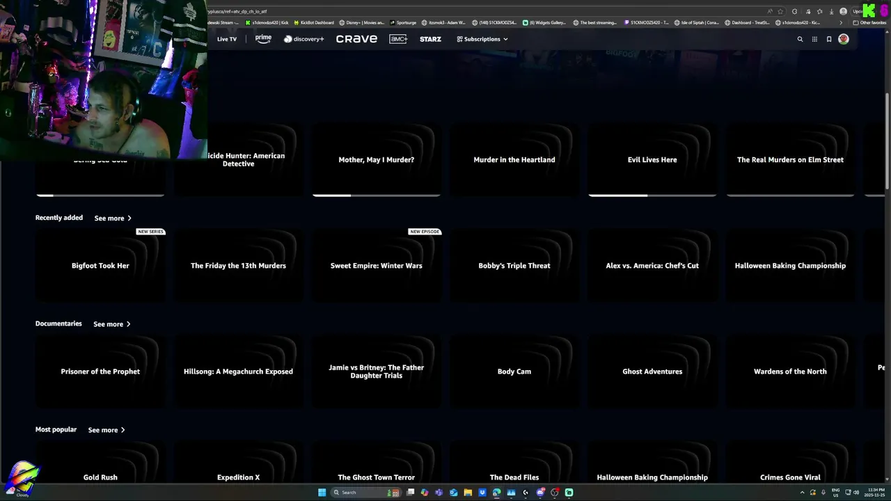Open Murder in the Heartland card
This screenshot has width=891, height=501.
point(514,160)
